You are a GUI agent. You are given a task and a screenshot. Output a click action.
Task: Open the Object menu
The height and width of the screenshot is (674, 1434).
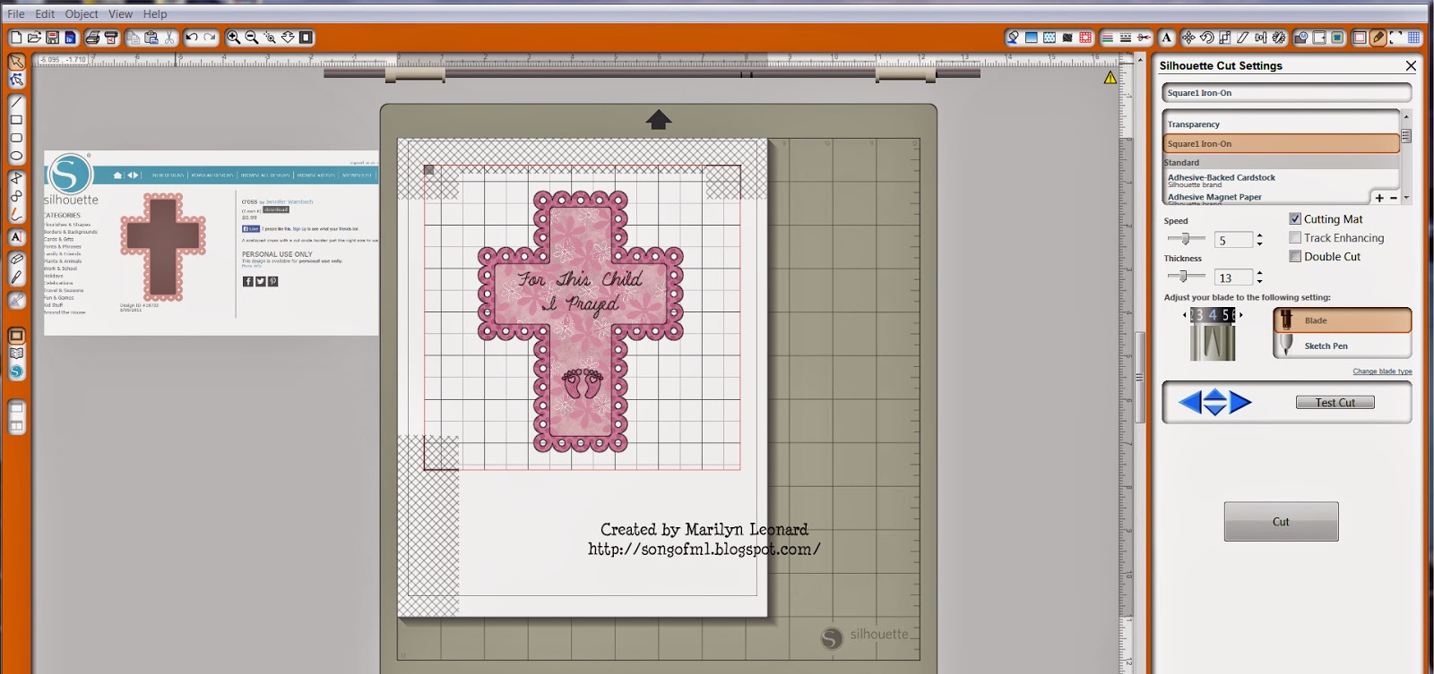pyautogui.click(x=82, y=13)
